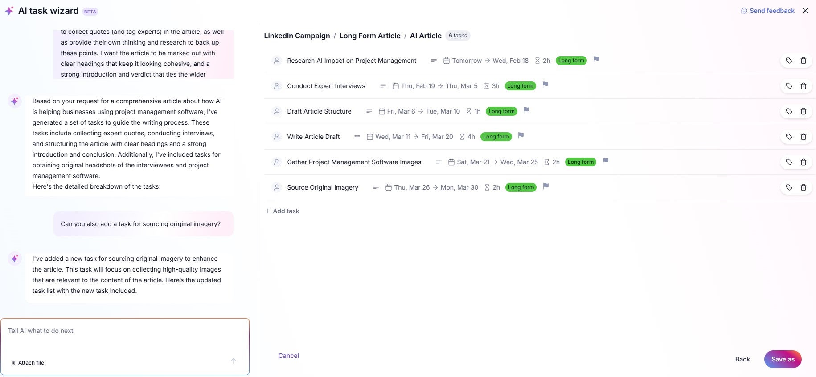Click priority flag on Source Original Imagery
816x377 pixels.
(546, 186)
